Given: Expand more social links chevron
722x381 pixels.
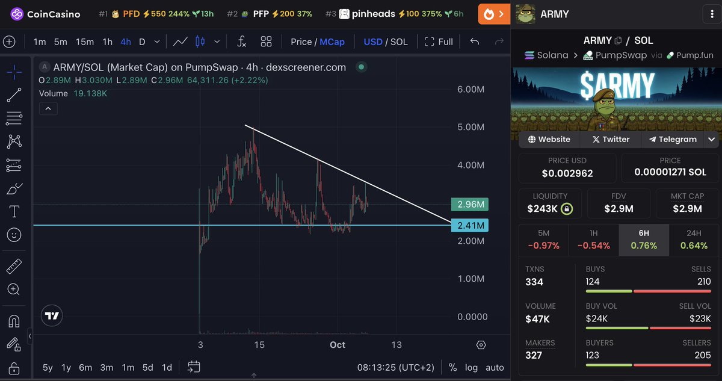Looking at the screenshot, I should coord(712,139).
